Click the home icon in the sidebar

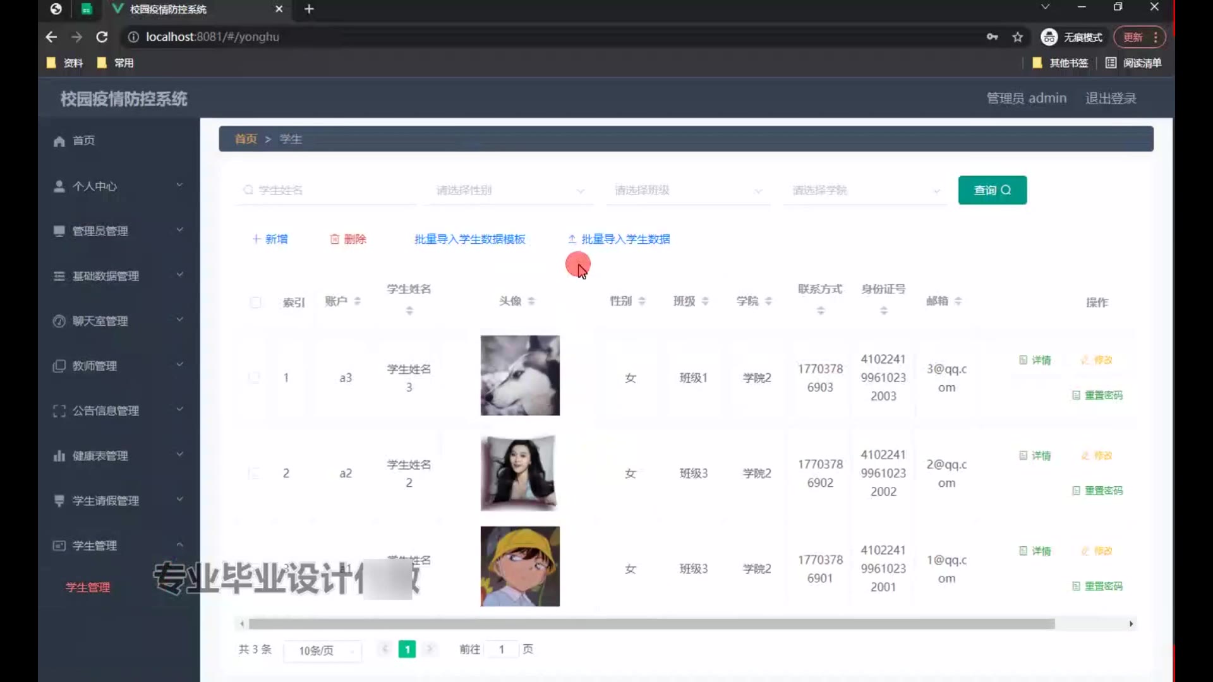[59, 141]
